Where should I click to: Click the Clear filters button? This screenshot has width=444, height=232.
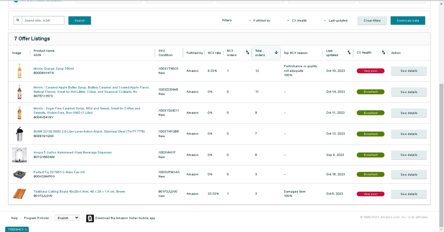372,21
